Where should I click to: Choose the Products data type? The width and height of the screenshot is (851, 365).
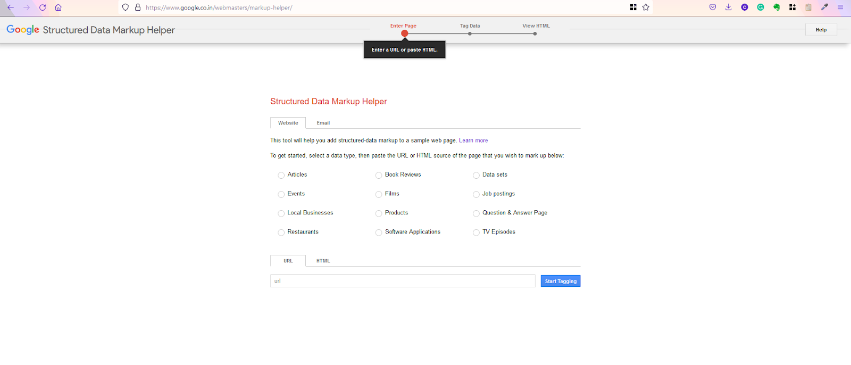point(379,213)
